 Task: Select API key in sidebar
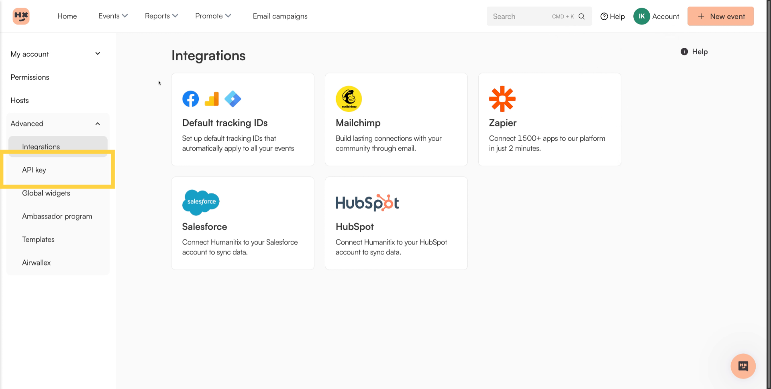(34, 170)
